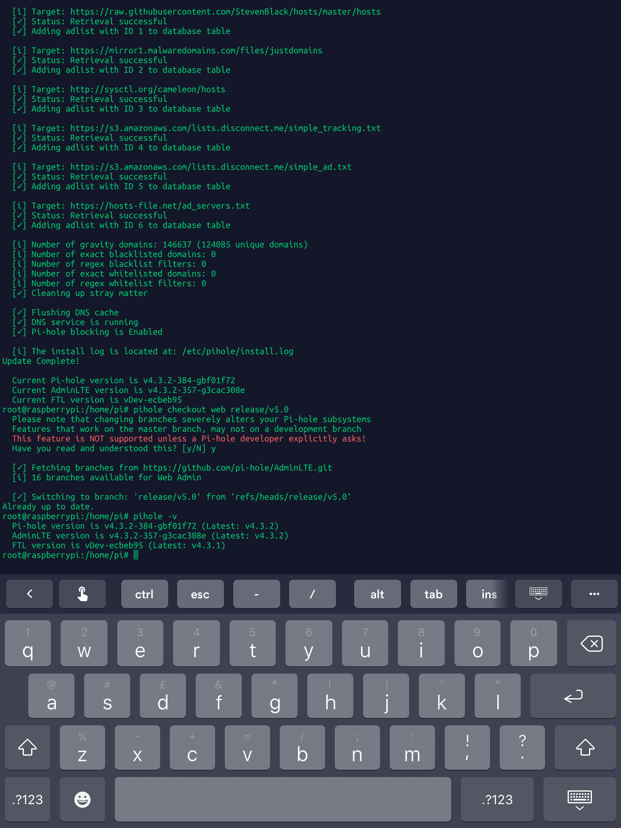
Task: Tap 'pihole checkout web release/v5.0' command
Action: [211, 410]
